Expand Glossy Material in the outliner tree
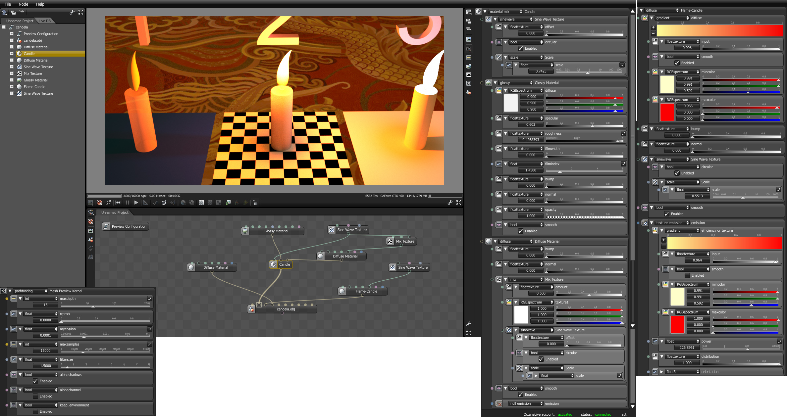This screenshot has width=787, height=417. coord(12,80)
